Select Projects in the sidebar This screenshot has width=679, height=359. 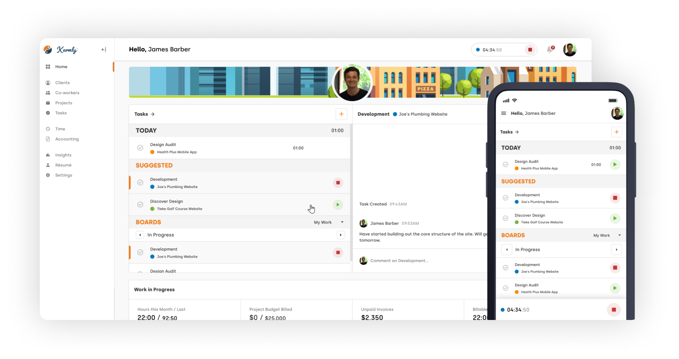click(64, 103)
